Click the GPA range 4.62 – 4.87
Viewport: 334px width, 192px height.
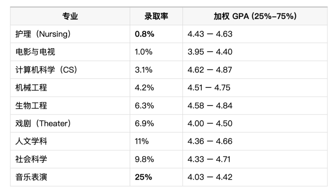(210, 70)
